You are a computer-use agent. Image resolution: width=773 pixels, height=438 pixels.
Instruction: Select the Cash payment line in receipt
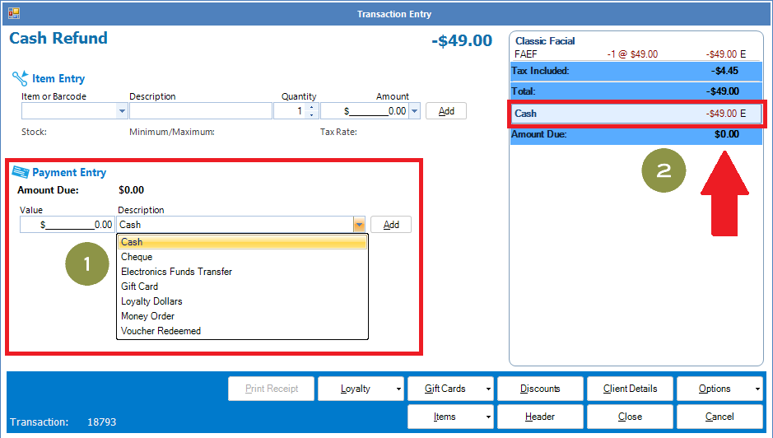(637, 114)
